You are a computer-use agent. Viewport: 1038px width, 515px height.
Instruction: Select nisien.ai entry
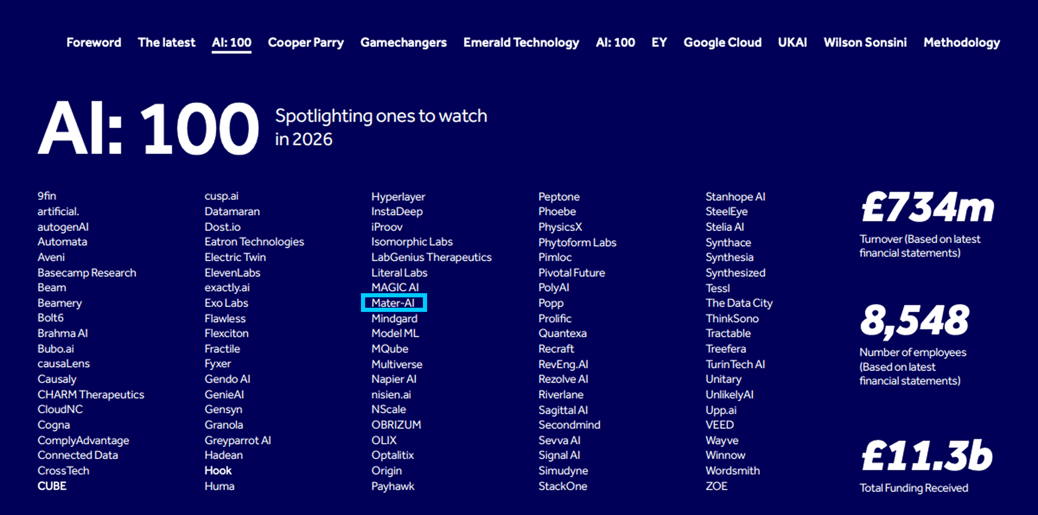(391, 394)
